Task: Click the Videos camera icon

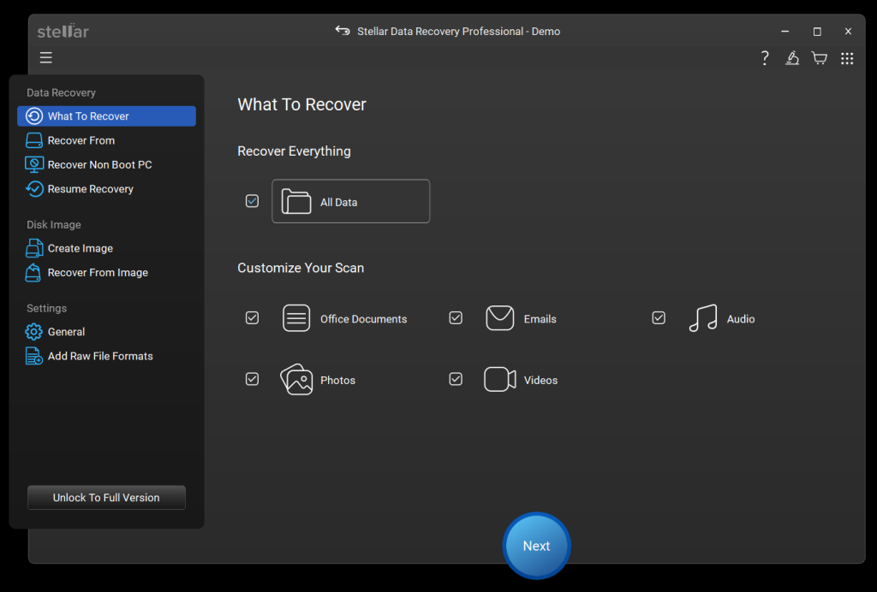Action: [x=499, y=379]
